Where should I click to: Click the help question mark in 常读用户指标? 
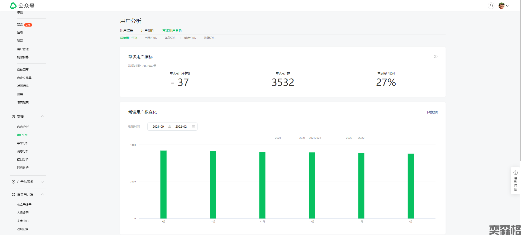click(x=436, y=57)
